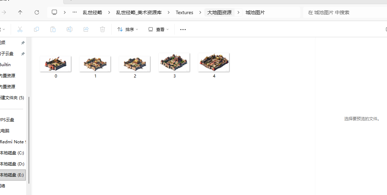387x195 pixels.
Task: Open 乱世经略 folder in the breadcrumb
Action: click(93, 12)
